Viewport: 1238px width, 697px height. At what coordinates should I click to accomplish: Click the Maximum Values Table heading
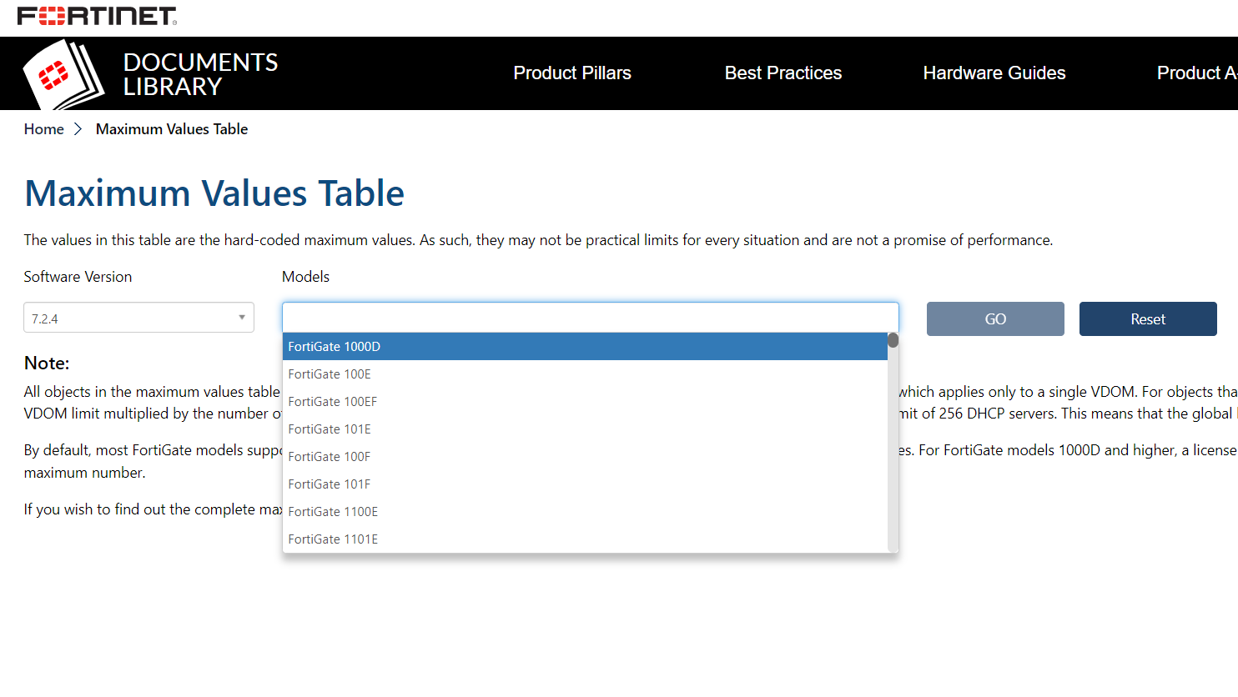point(214,193)
